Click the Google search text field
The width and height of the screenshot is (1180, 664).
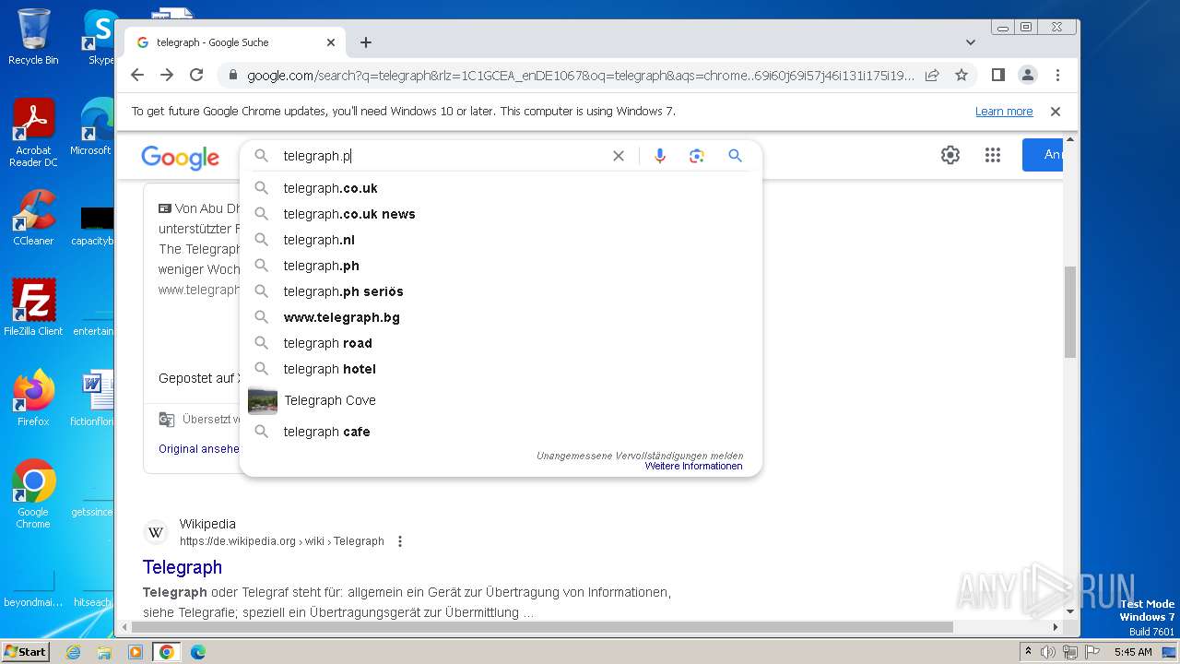coord(442,156)
